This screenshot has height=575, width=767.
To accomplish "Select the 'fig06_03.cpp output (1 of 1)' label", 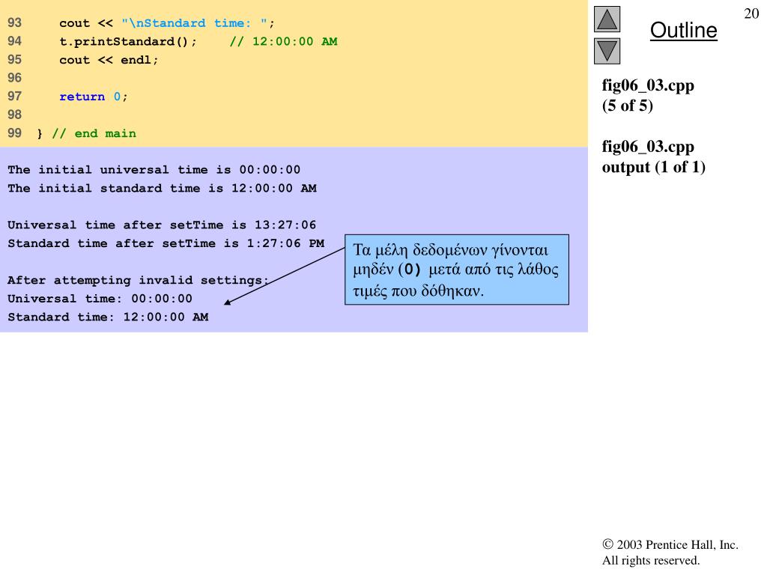I will 653,156.
